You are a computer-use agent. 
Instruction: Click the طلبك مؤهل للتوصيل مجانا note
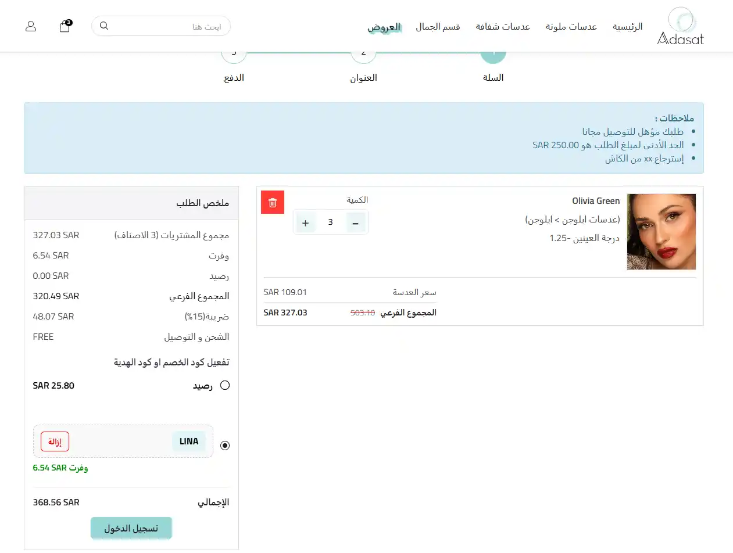click(x=633, y=131)
